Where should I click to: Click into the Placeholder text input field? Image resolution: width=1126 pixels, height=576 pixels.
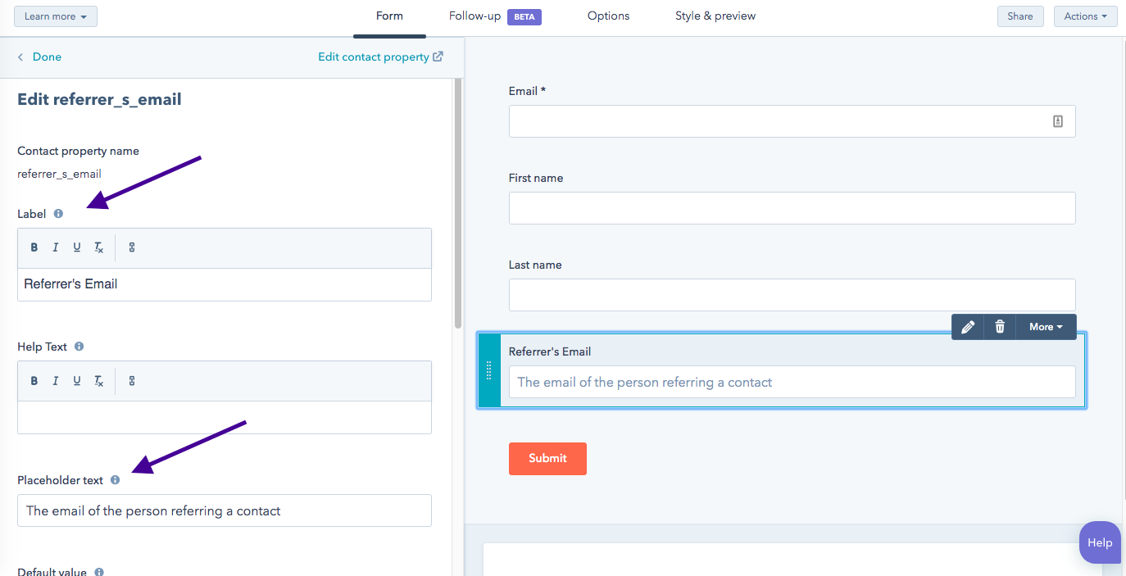[224, 510]
